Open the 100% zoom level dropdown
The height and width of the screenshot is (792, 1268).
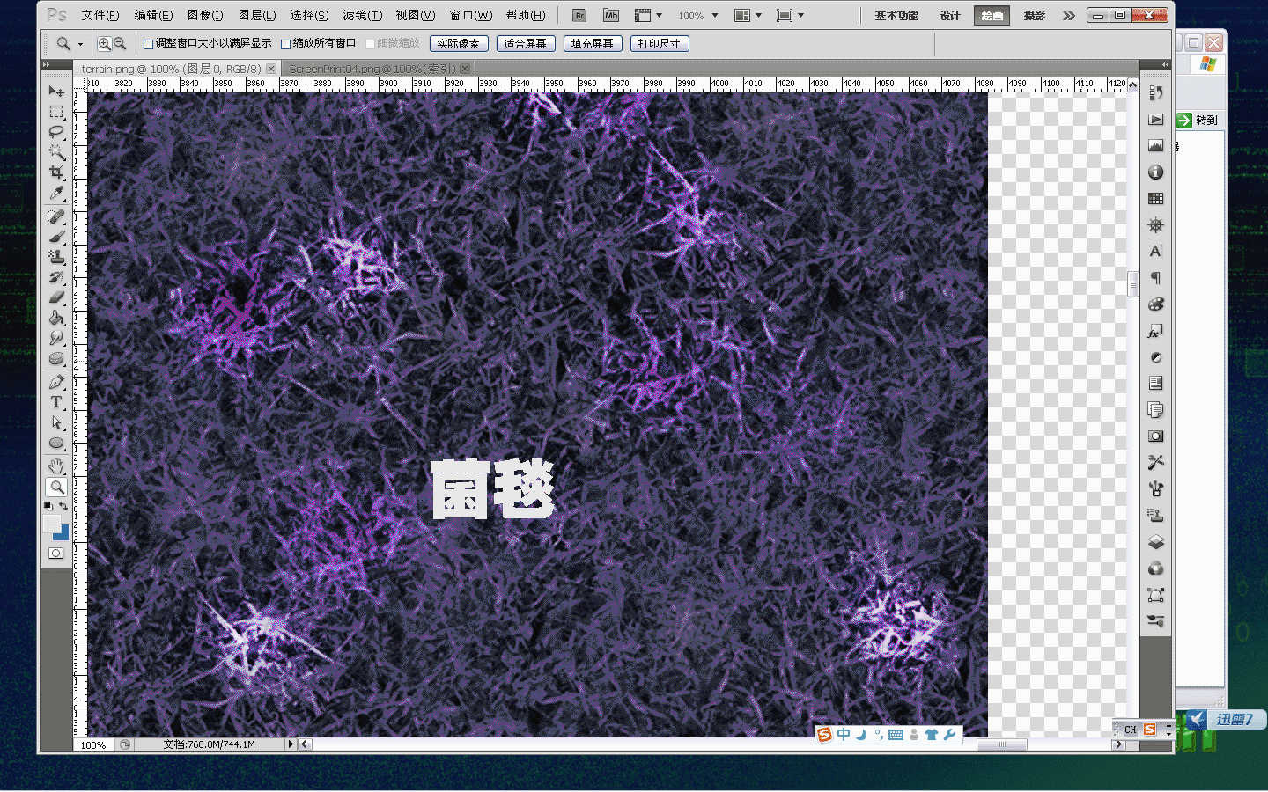click(x=715, y=15)
